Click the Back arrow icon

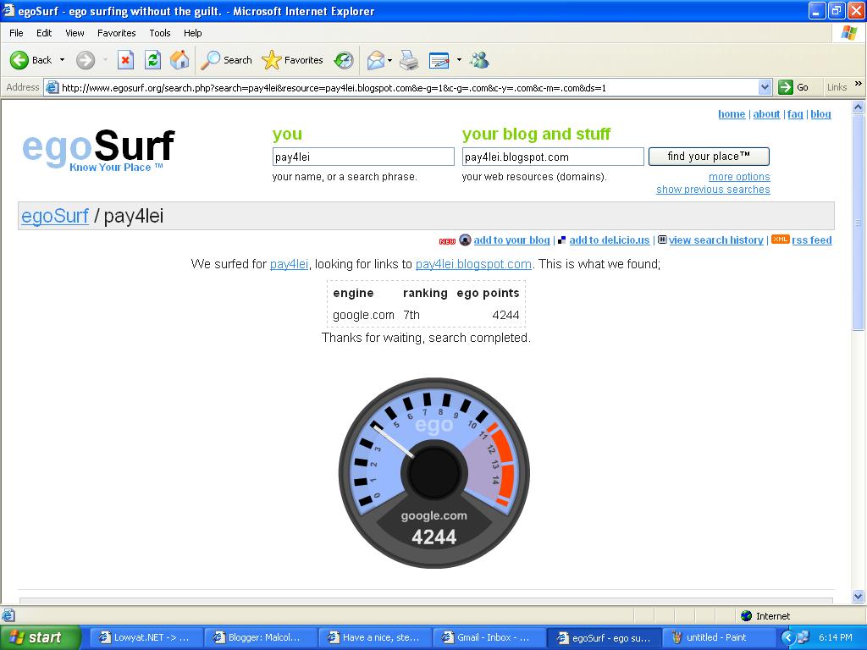point(19,60)
